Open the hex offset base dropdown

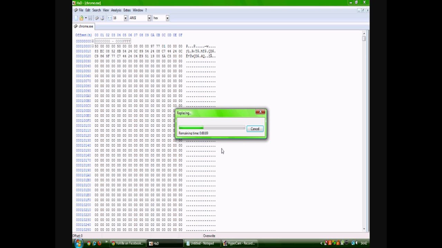(167, 18)
